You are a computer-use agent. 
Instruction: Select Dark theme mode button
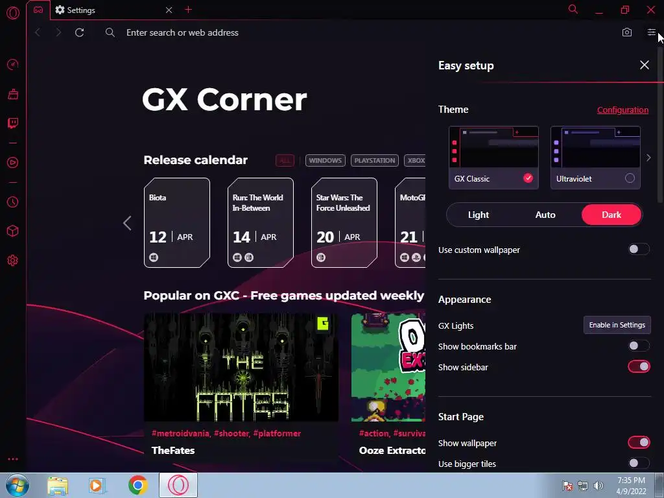coord(611,215)
